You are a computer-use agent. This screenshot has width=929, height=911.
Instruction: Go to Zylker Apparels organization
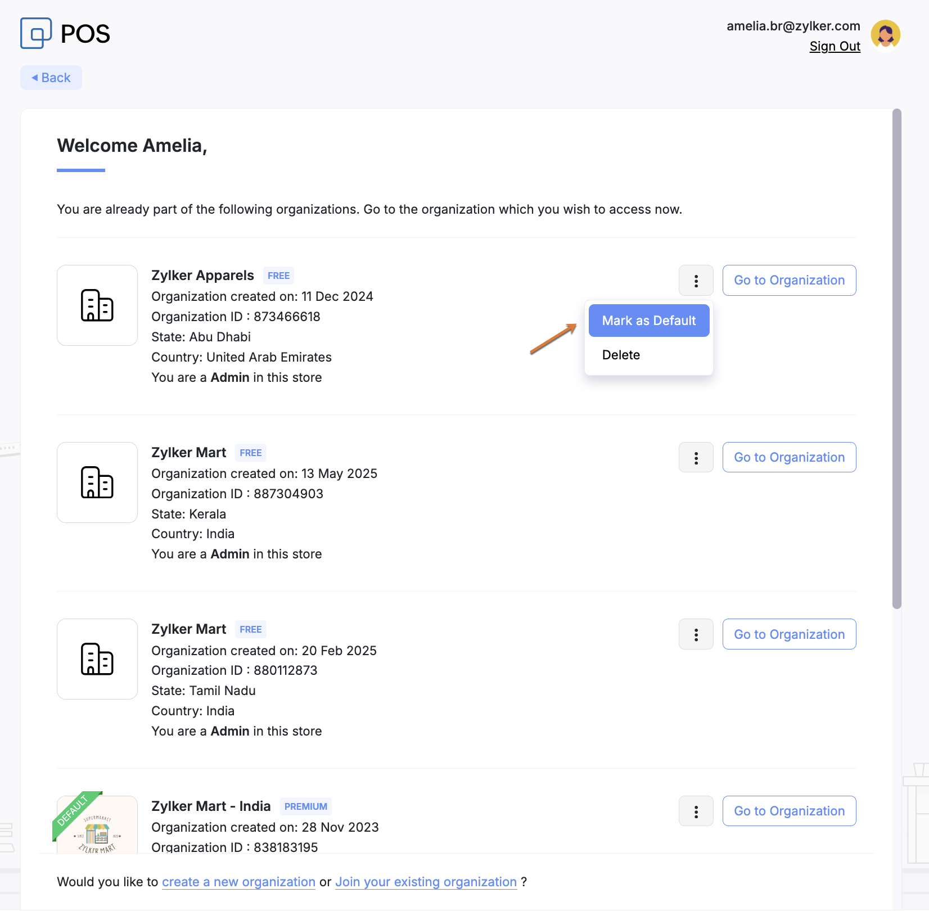click(x=789, y=281)
